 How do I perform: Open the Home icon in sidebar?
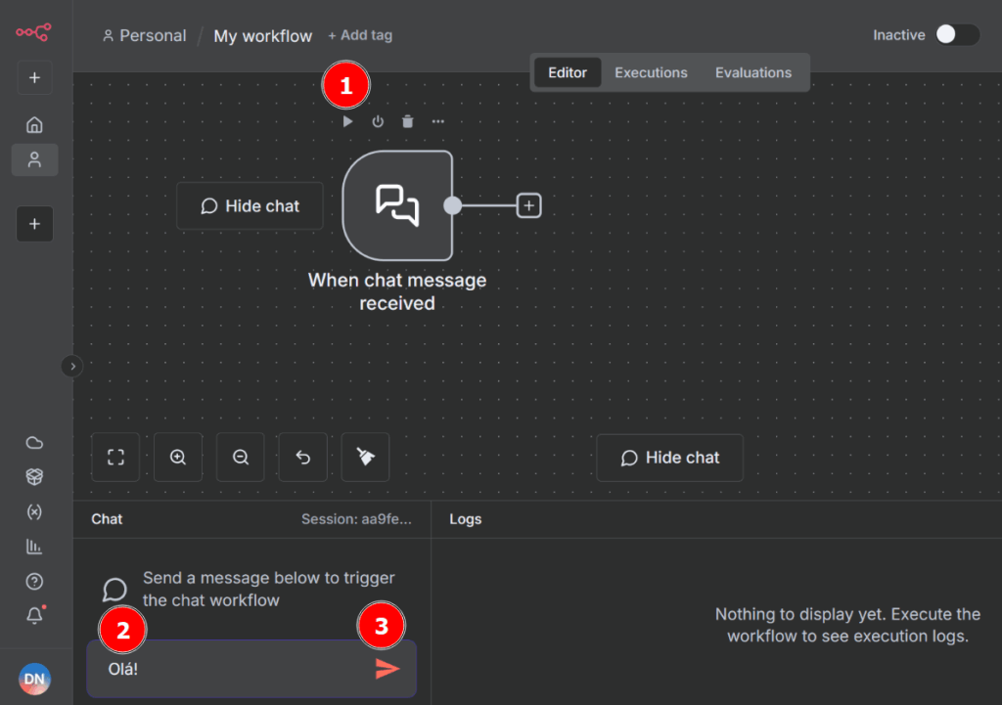(x=34, y=125)
